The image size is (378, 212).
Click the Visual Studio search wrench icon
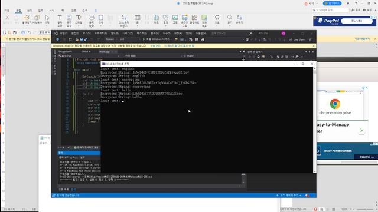point(250,33)
